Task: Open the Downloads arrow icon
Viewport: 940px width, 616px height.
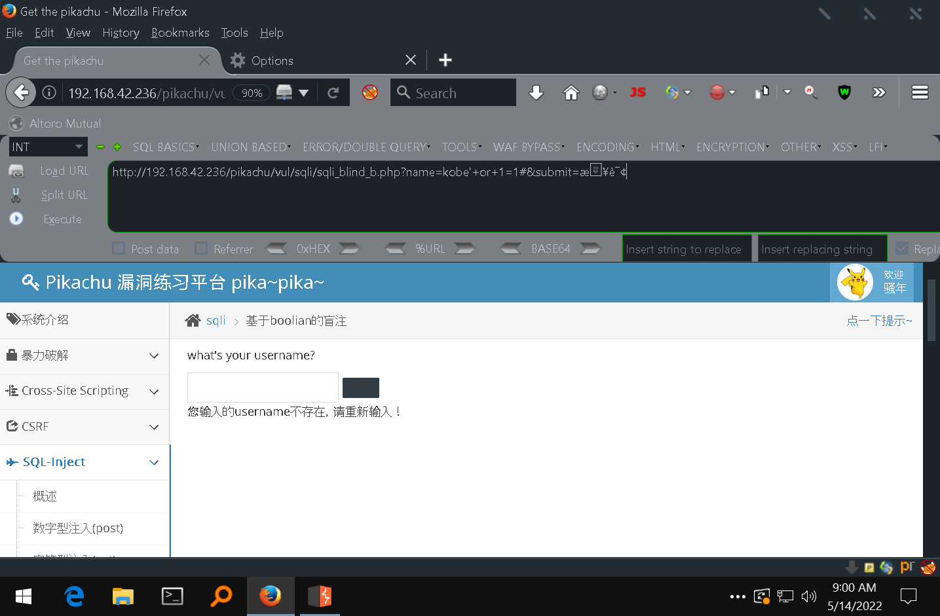Action: click(x=536, y=93)
